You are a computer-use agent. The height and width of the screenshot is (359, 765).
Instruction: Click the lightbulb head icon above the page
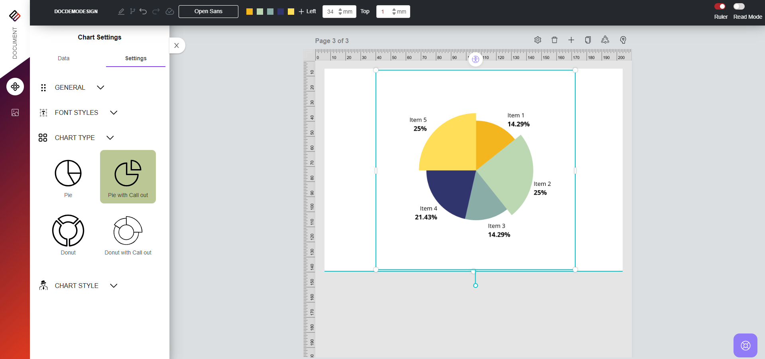click(x=623, y=40)
